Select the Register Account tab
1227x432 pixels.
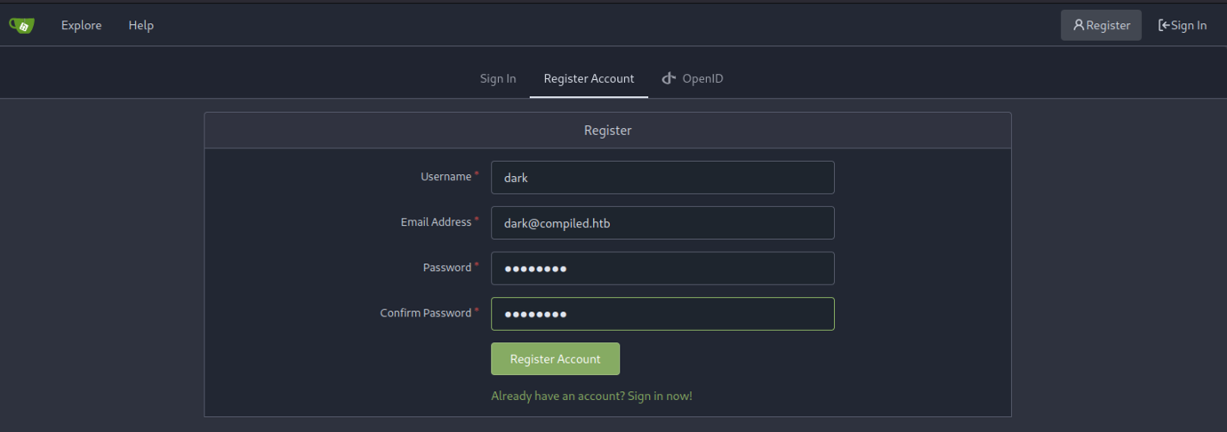click(x=589, y=78)
